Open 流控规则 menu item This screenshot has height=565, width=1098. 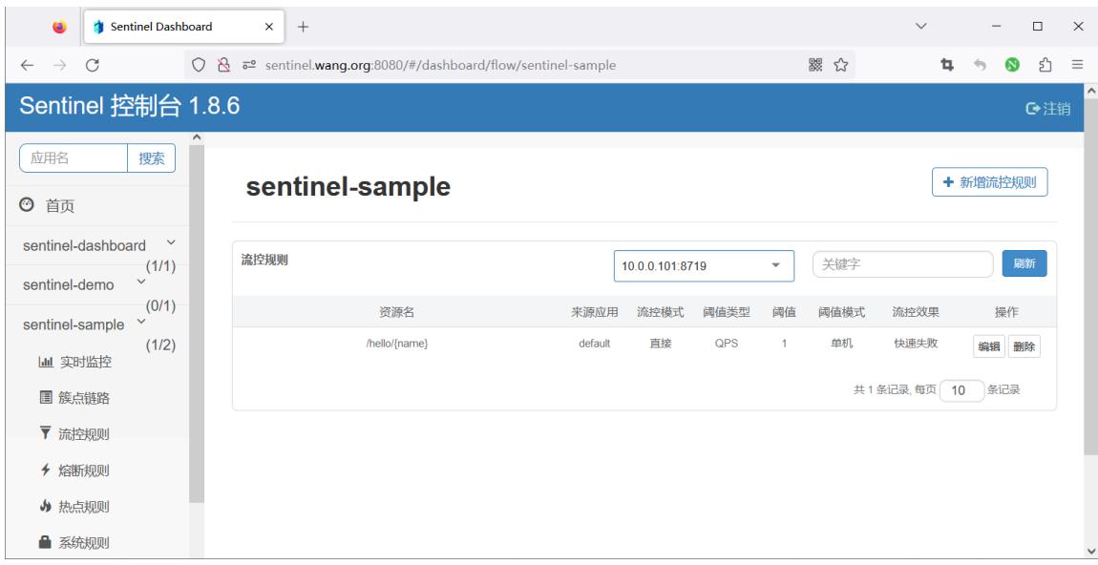(x=84, y=434)
